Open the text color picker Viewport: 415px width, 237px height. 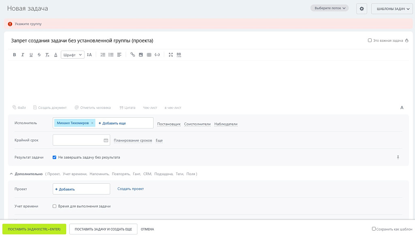pyautogui.click(x=56, y=55)
